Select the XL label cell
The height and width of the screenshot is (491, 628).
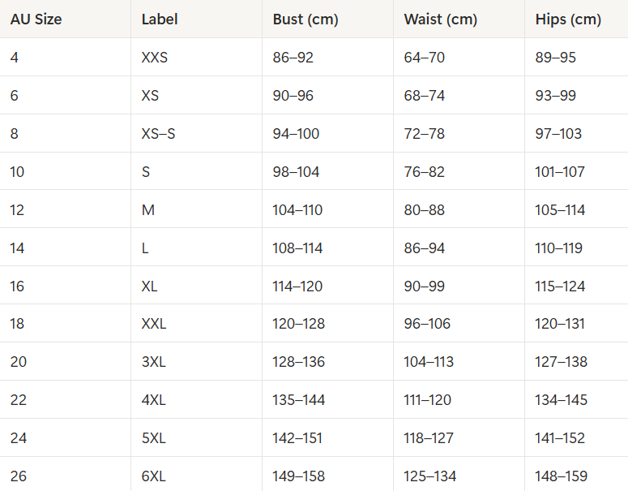(x=151, y=286)
